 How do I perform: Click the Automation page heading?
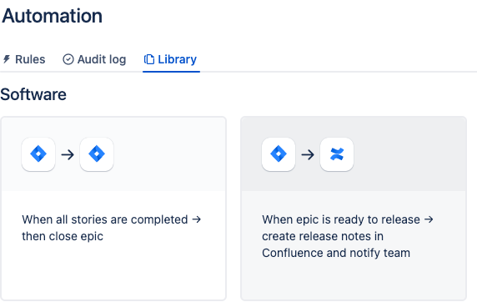pos(52,16)
